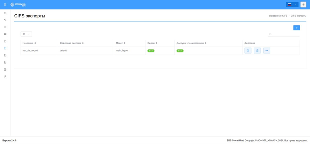Viewport: 310px width, 144px height.
Task: Click the Версия 2.4.0 footer text
Action: click(x=9, y=141)
